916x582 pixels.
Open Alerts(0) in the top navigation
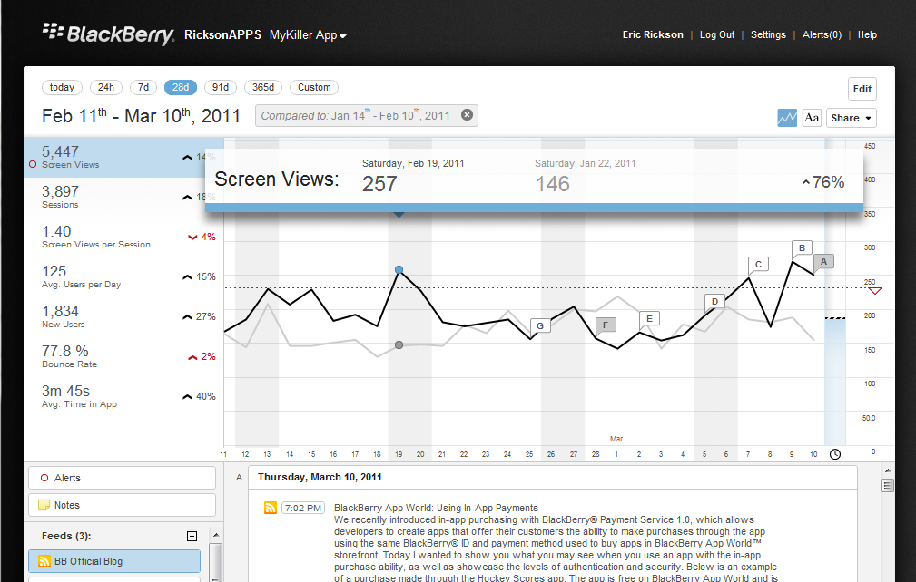coord(822,35)
